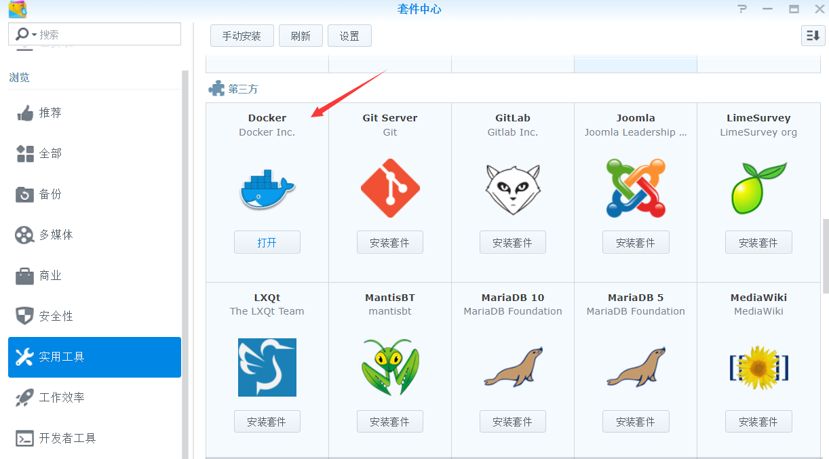The width and height of the screenshot is (829, 459).
Task: Select the 实用工具 category
Action: [95, 357]
